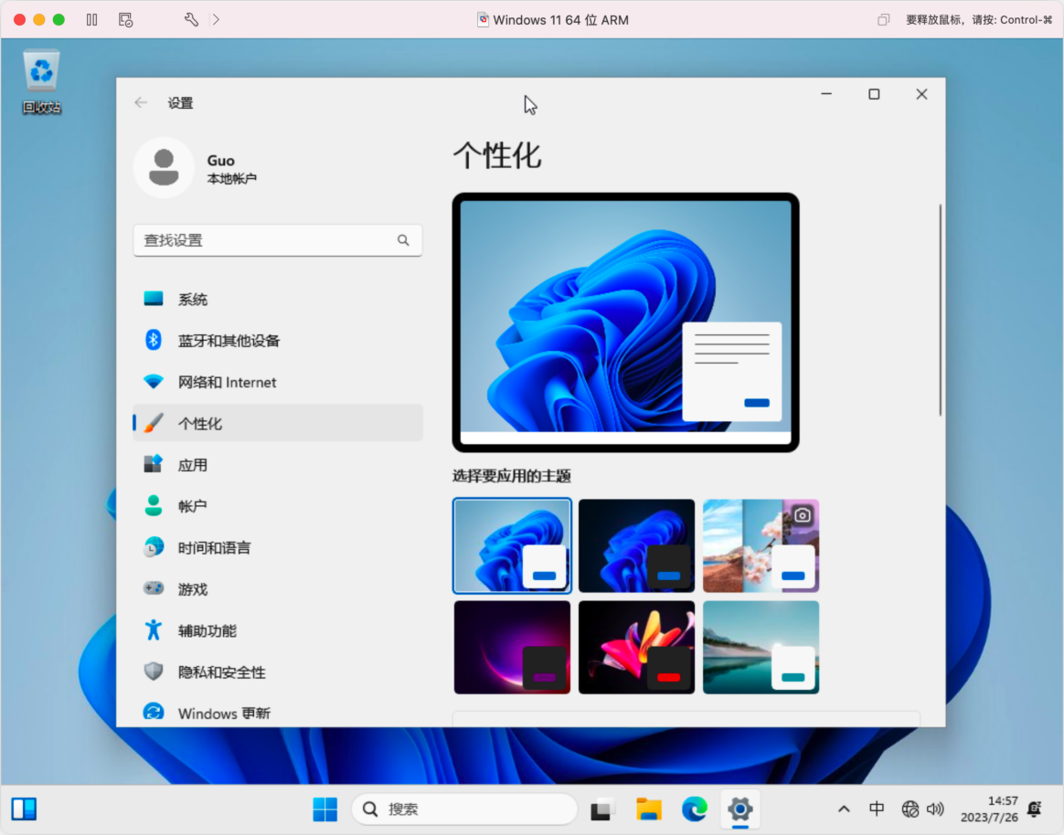Pause the virtual machine
This screenshot has width=1064, height=835.
click(x=91, y=20)
